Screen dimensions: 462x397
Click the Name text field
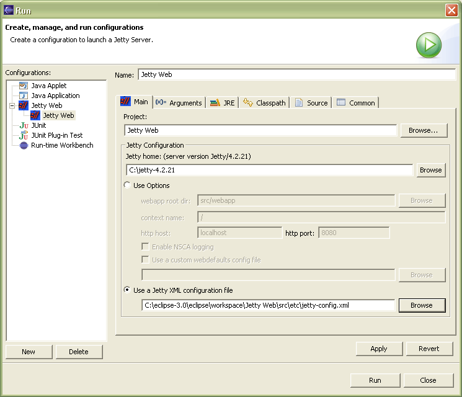click(x=296, y=74)
